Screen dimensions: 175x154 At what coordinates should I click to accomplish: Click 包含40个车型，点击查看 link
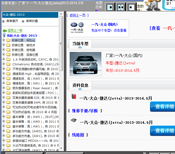109,30
